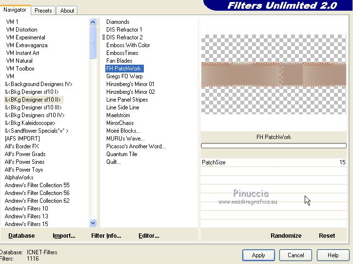Viewport: 353px width, 264px height.
Task: Select VM Instant Art category
Action: [x=22, y=53]
